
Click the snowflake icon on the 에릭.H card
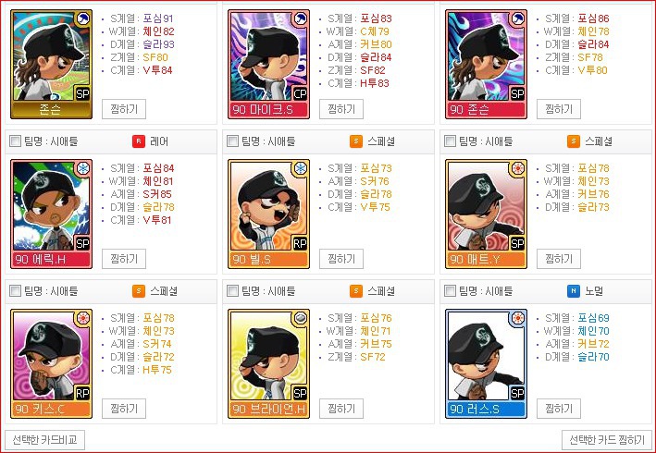83,168
